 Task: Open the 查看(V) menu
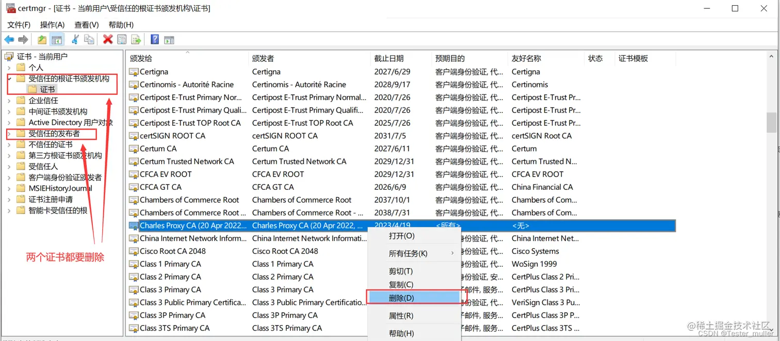pyautogui.click(x=87, y=25)
